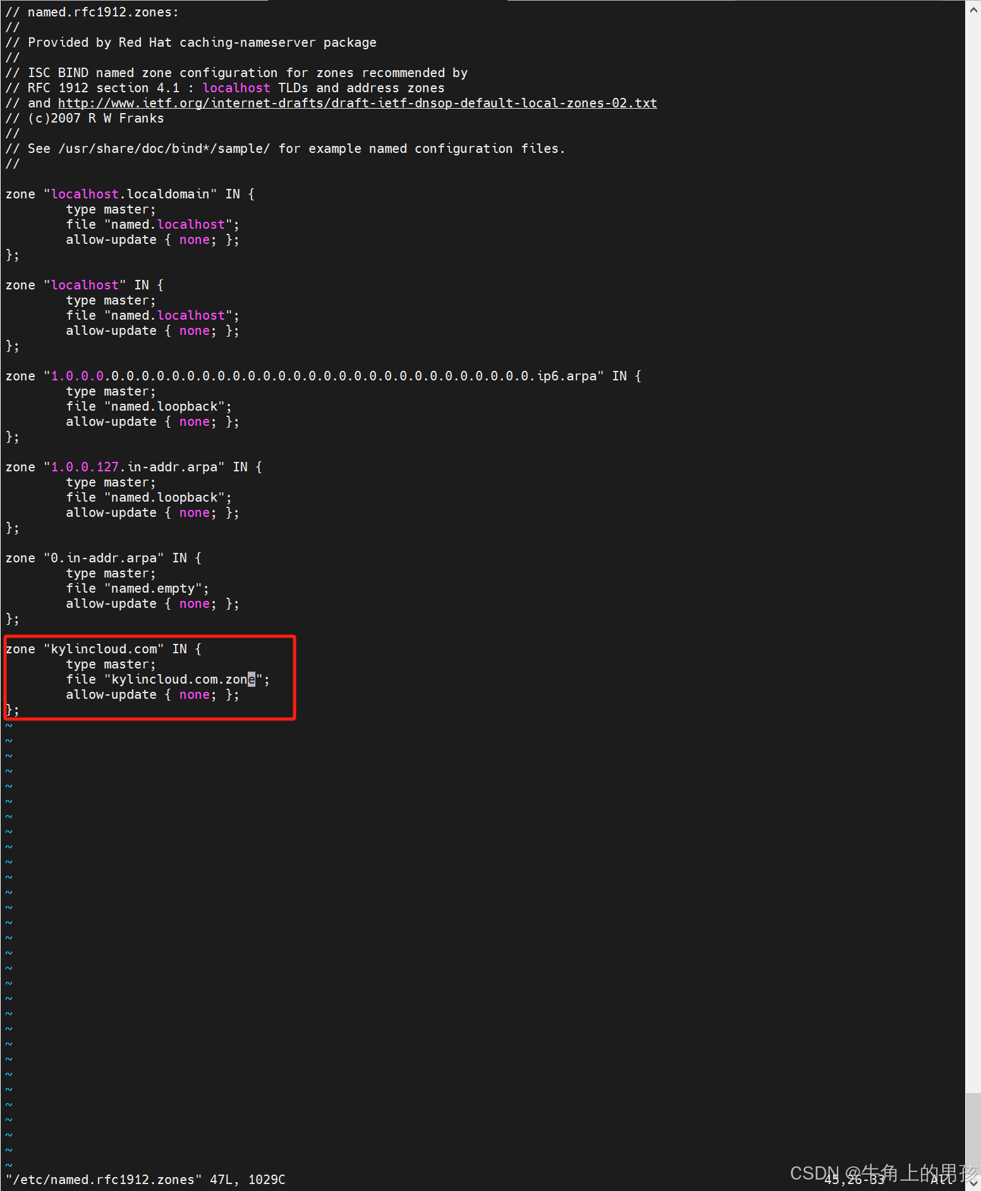Click the '// named.rfc1912.zones:' comment line
This screenshot has height=1191, width=981.
[92, 12]
